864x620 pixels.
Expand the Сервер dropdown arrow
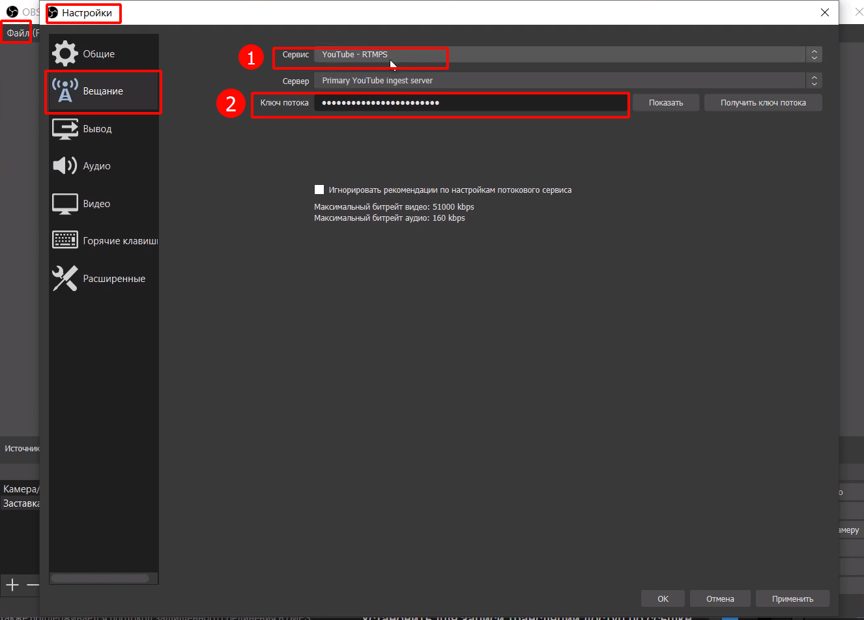click(814, 81)
